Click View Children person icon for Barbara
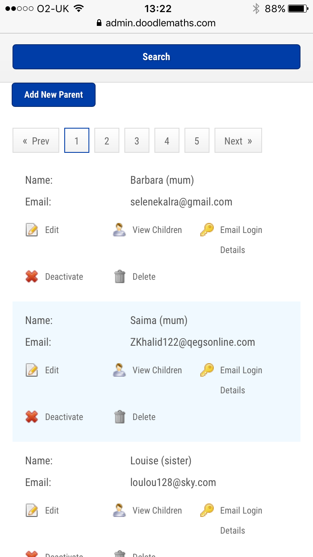The width and height of the screenshot is (313, 557). (x=119, y=230)
